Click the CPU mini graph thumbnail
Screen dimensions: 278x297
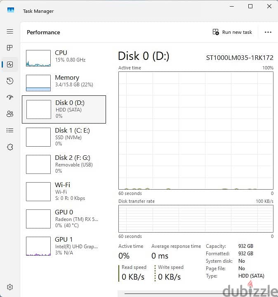coord(38,58)
